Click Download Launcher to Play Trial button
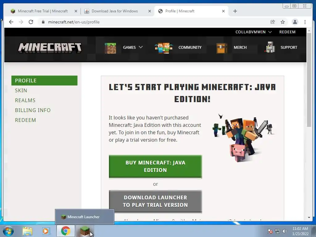 (x=156, y=201)
